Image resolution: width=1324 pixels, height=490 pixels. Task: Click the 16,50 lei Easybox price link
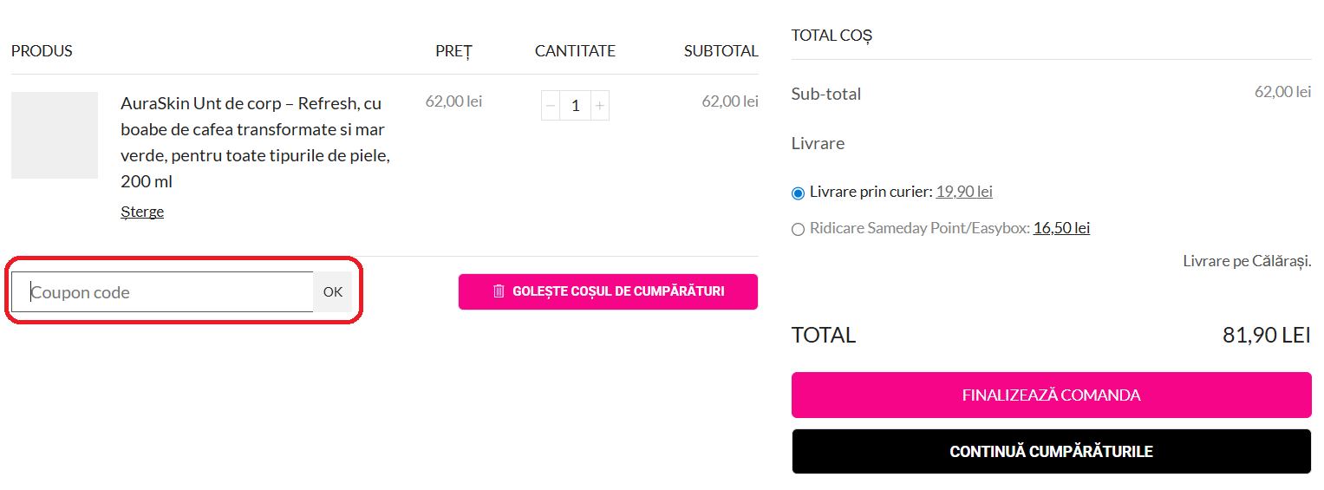click(x=1061, y=228)
